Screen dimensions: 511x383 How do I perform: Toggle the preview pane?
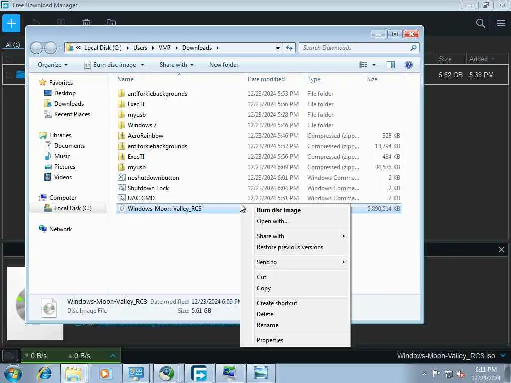pos(390,65)
